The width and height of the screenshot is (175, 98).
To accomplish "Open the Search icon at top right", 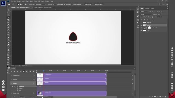I will coord(160,4).
